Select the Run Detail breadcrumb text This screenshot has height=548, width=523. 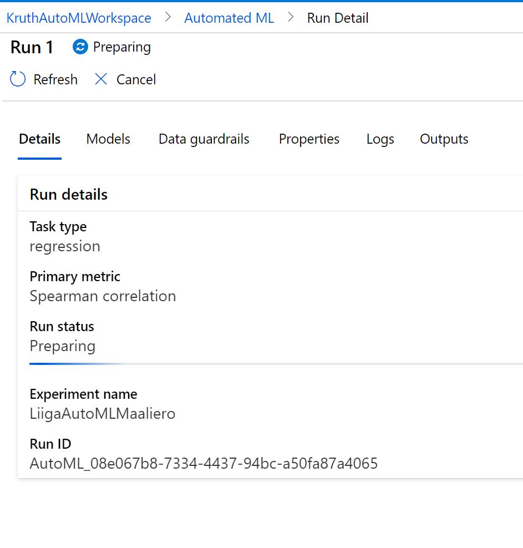(x=338, y=18)
